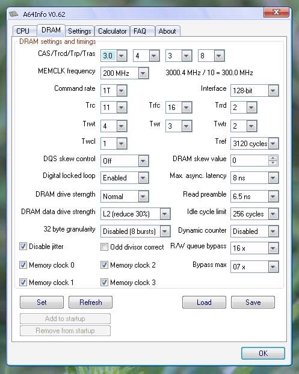Open the Trp dropdown showing 3
Image resolution: width=299 pixels, height=374 pixels.
pos(186,56)
